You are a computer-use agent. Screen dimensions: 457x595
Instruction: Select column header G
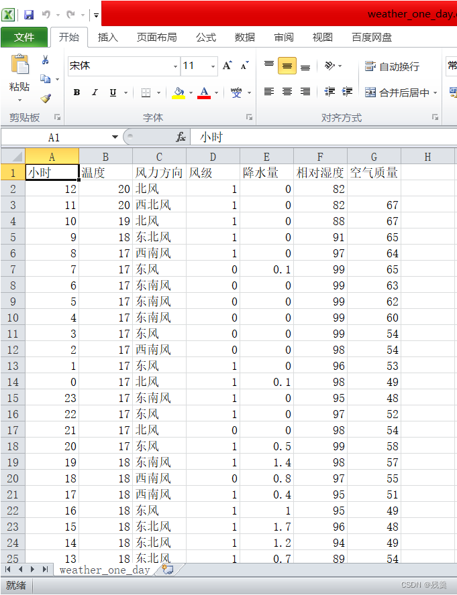click(x=374, y=157)
